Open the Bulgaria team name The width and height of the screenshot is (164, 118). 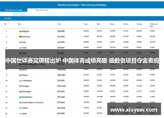tap(26, 31)
